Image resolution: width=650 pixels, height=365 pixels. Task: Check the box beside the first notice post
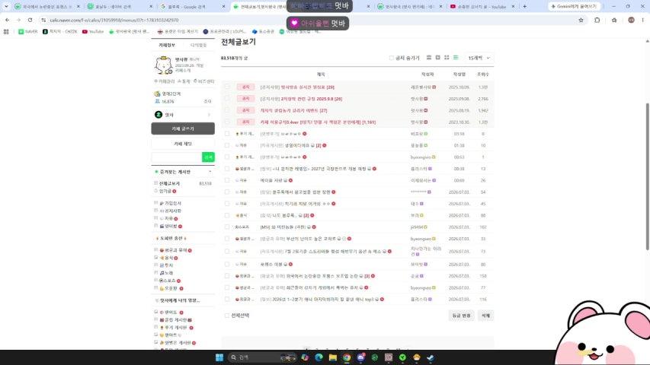[x=227, y=87]
